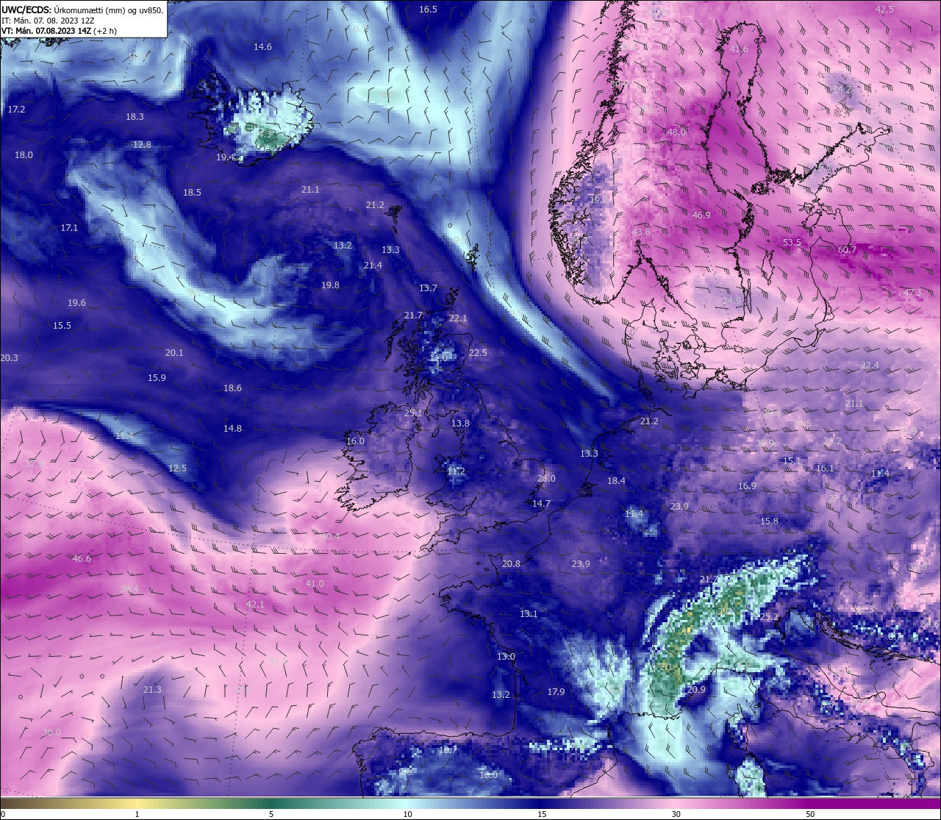Viewport: 941px width, 820px height.
Task: Click the map value 14.7
Action: pos(541,504)
